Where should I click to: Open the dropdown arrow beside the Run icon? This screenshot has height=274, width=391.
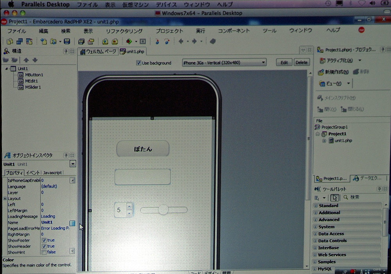pos(136,41)
